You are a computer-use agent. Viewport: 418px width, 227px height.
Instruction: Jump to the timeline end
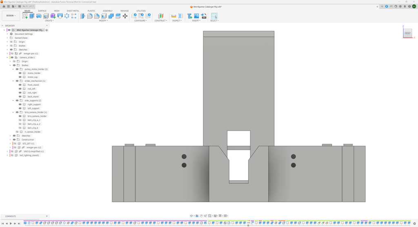[x=19, y=224]
